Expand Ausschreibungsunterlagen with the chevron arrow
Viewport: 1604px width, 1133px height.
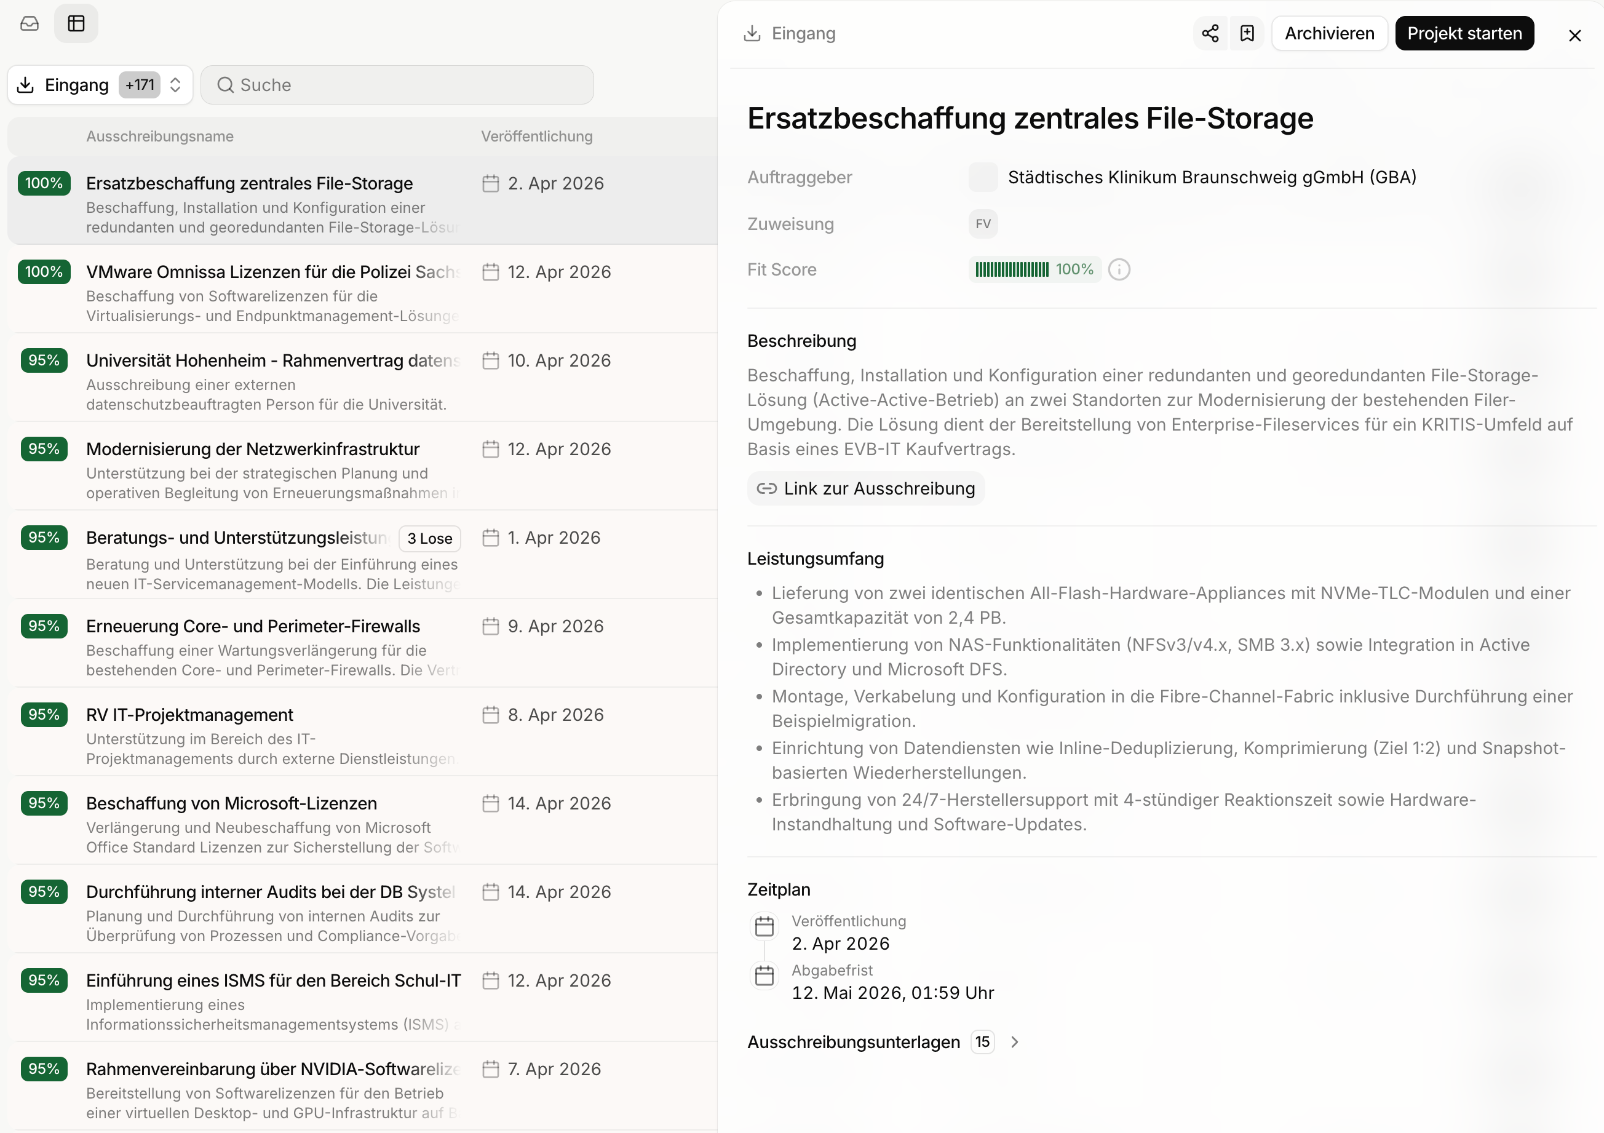[1015, 1041]
